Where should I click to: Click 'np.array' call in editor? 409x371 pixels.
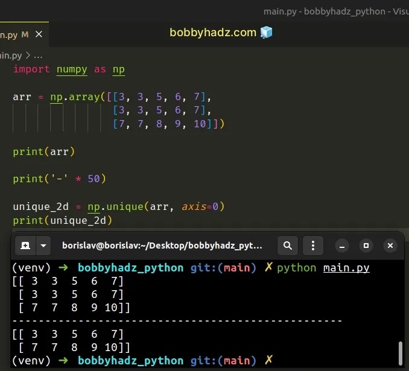pyautogui.click(x=75, y=97)
